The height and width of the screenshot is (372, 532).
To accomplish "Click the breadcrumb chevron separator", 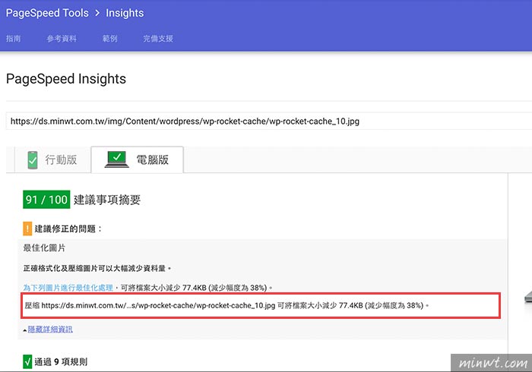I will 97,13.
